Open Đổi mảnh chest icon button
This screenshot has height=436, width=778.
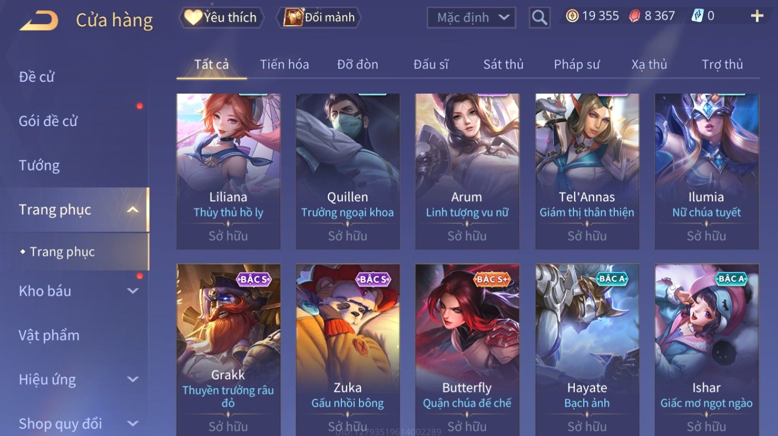[319, 18]
